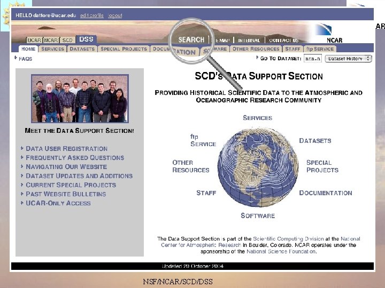The width and height of the screenshot is (385, 288).
Task: Click the arrow bullet beside FAQs
Action: click(16, 58)
